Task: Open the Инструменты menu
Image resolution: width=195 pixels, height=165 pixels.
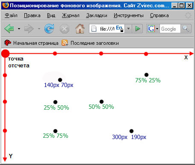Action: click(x=129, y=15)
